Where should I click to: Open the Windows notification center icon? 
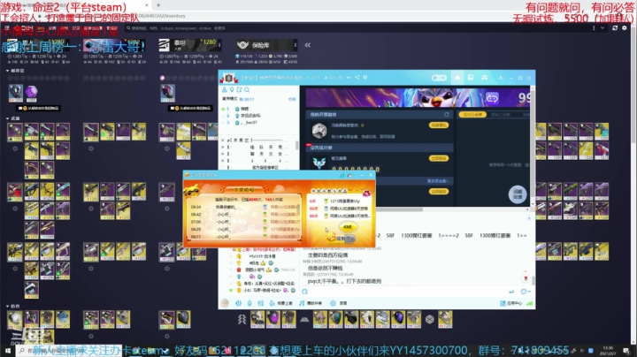[626, 351]
